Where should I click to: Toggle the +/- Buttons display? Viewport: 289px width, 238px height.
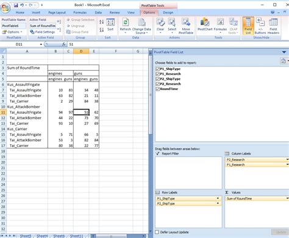pos(260,26)
